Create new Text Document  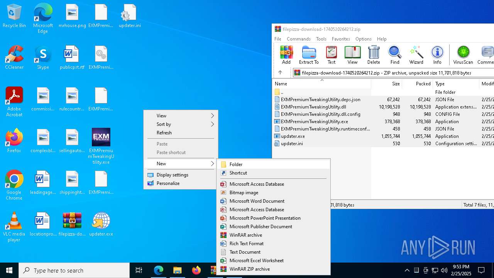[x=273, y=252]
